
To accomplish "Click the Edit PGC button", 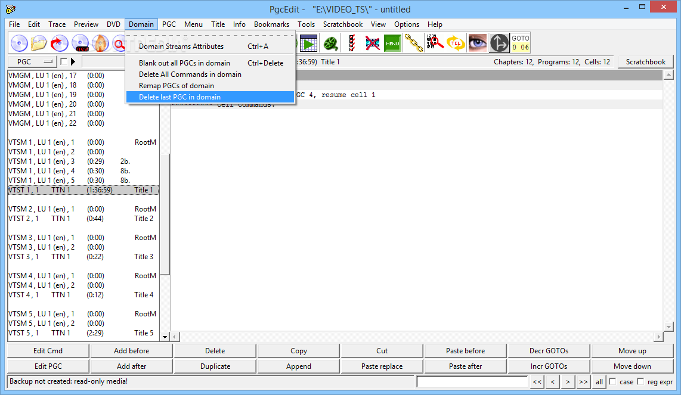I will pos(48,366).
